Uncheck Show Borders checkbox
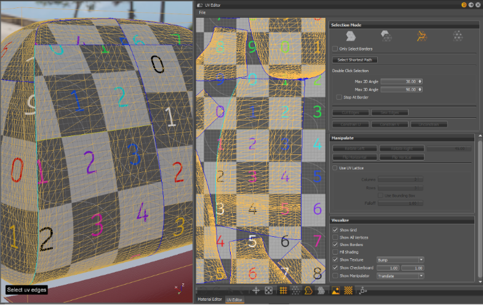Image resolution: width=483 pixels, height=305 pixels. click(x=335, y=245)
